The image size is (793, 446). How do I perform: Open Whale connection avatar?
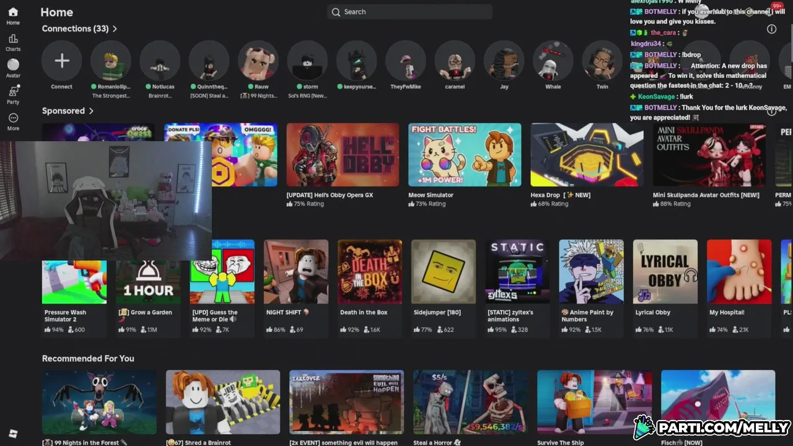click(553, 61)
